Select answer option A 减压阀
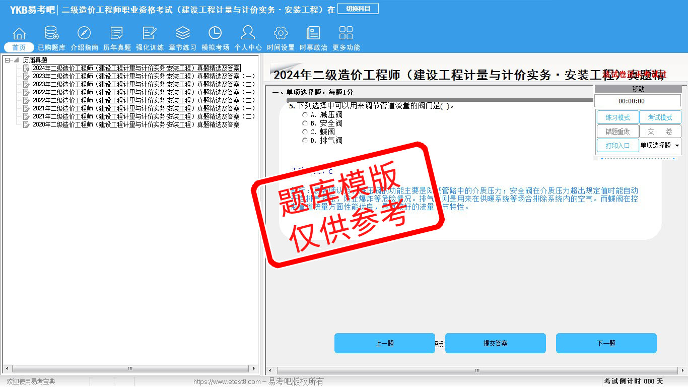The image size is (688, 387). pyautogui.click(x=305, y=115)
